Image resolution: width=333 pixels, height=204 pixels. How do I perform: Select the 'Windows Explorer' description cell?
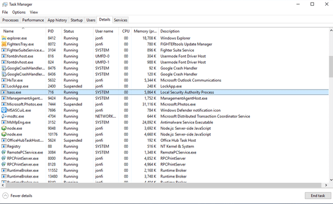[175, 38]
